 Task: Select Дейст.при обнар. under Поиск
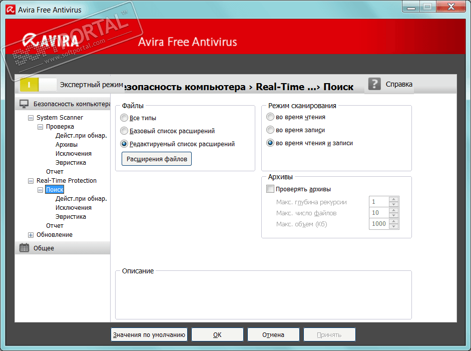81,199
